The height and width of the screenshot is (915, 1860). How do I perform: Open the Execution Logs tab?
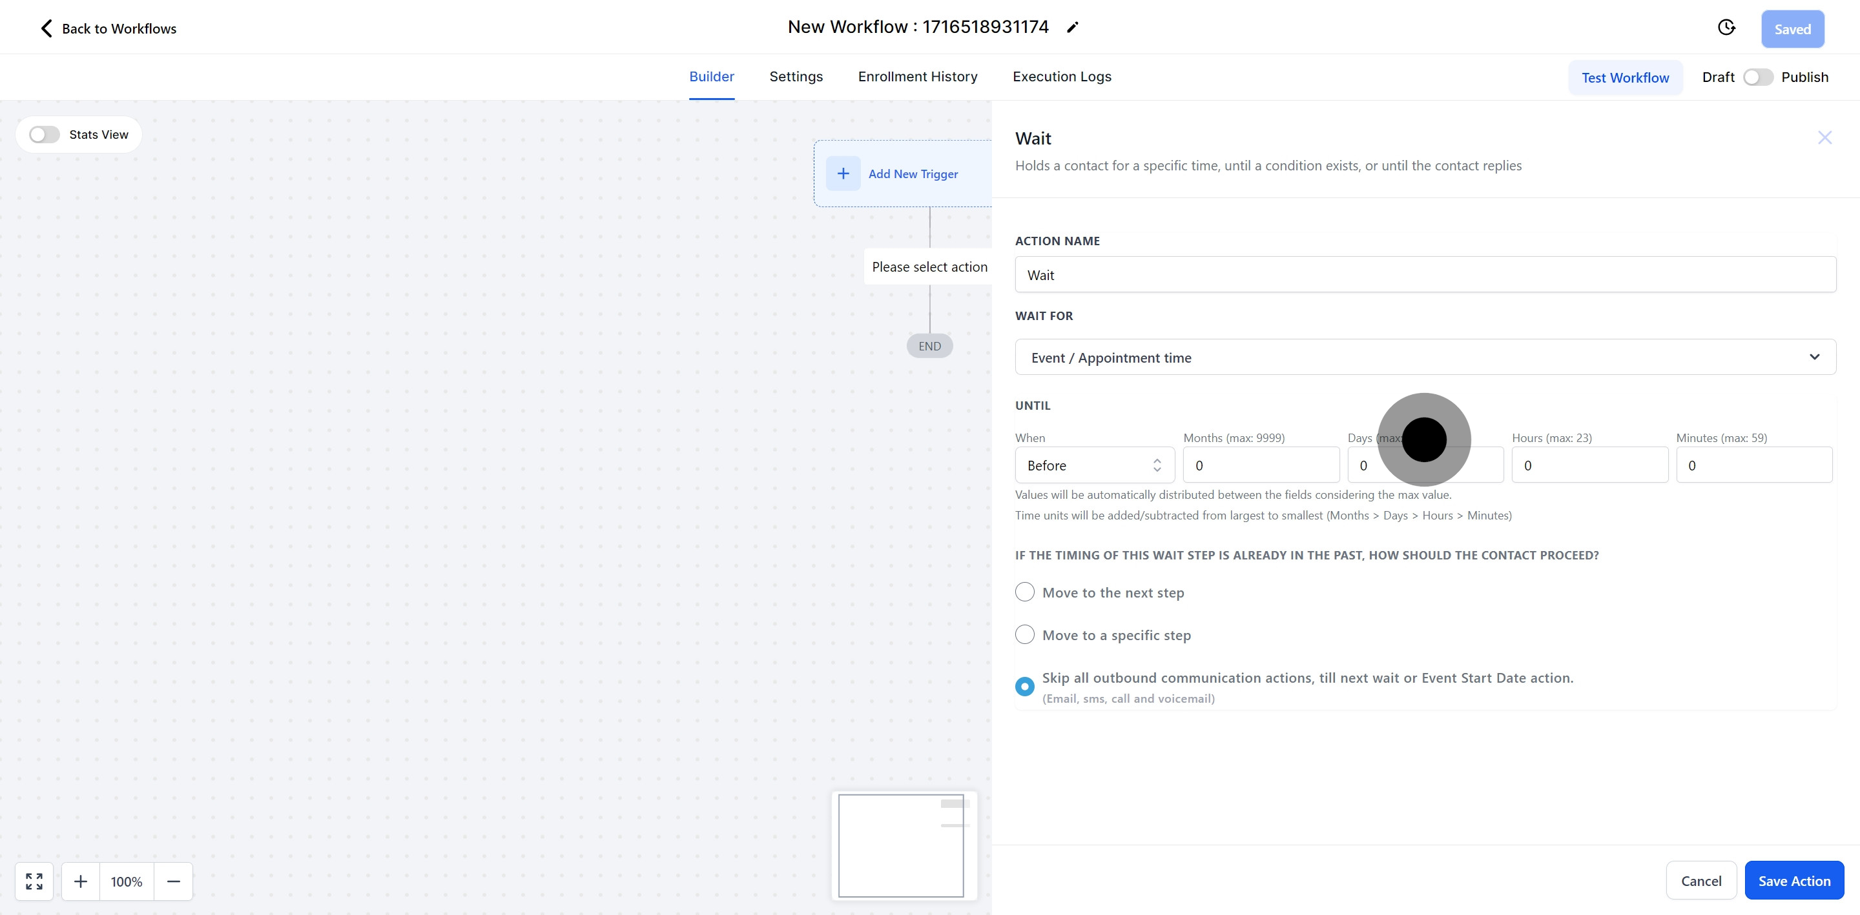1061,77
